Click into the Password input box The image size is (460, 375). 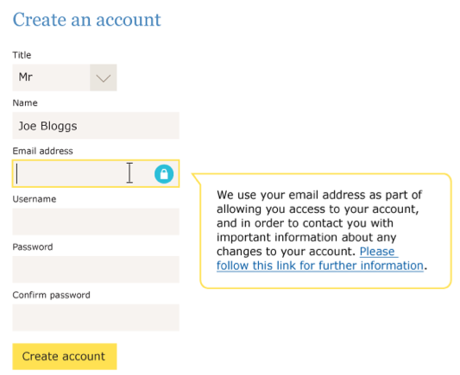[96, 270]
